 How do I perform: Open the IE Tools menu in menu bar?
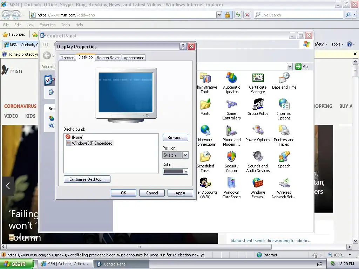(66, 25)
